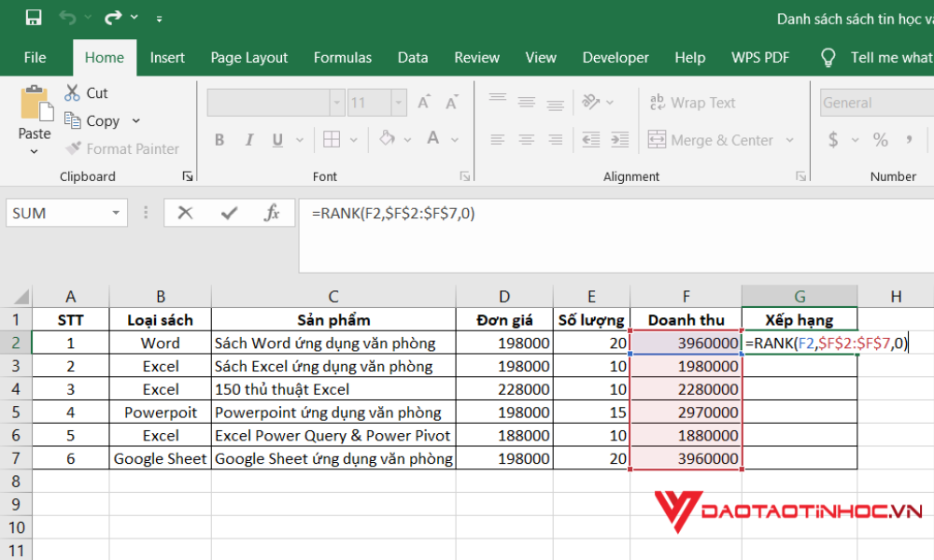This screenshot has width=934, height=560.
Task: Switch to the Insert tab
Action: point(167,58)
